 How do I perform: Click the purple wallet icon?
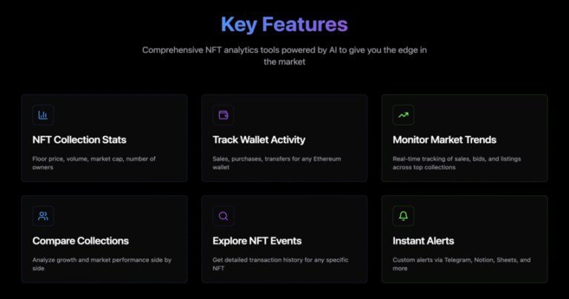click(224, 115)
